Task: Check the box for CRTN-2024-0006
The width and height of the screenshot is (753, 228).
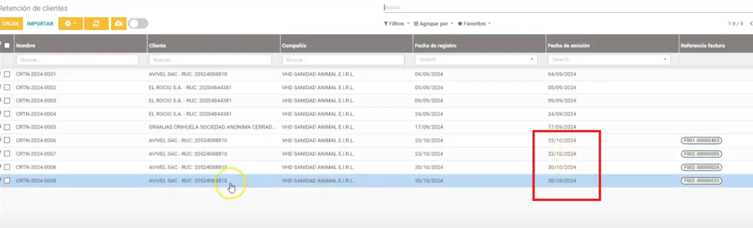Action: coord(7,141)
